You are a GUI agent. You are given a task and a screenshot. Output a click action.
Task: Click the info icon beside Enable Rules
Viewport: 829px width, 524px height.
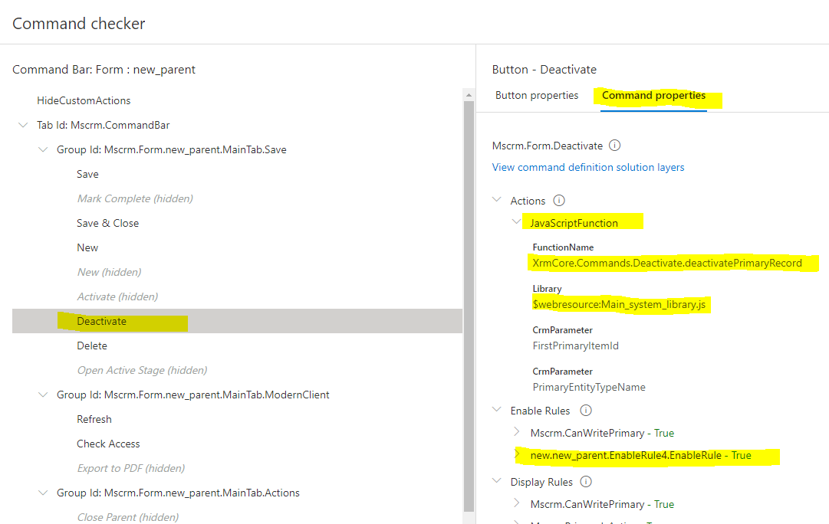pyautogui.click(x=586, y=411)
